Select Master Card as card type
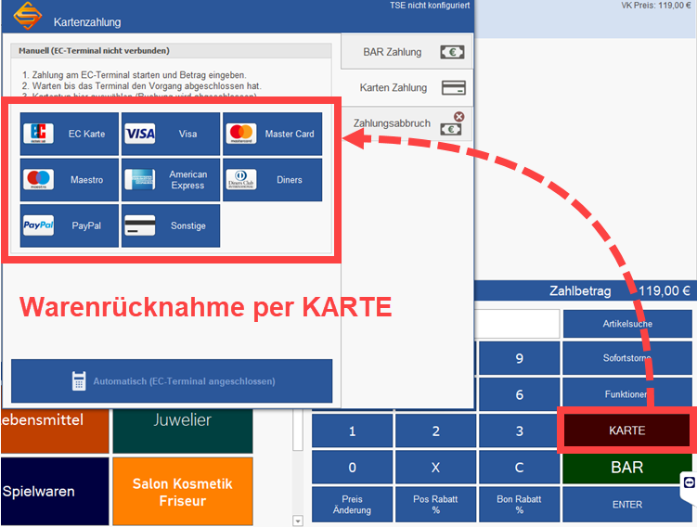Viewport: 697px width, 527px height. click(273, 134)
